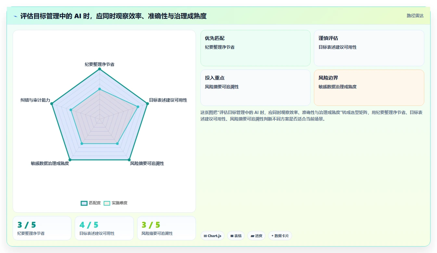437x253 pixels.
Task: Click 匹配度 data point on 纠错与审计能力 axis
Action: (51, 104)
